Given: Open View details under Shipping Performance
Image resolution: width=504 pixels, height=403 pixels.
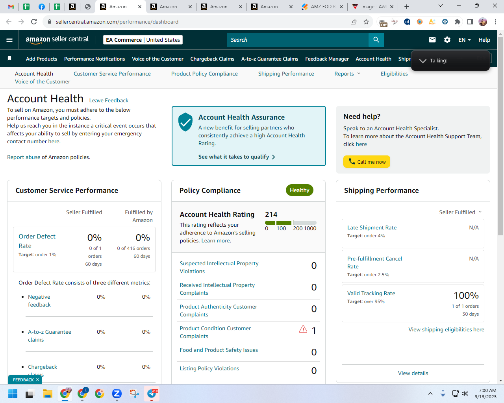Looking at the screenshot, I should tap(413, 373).
